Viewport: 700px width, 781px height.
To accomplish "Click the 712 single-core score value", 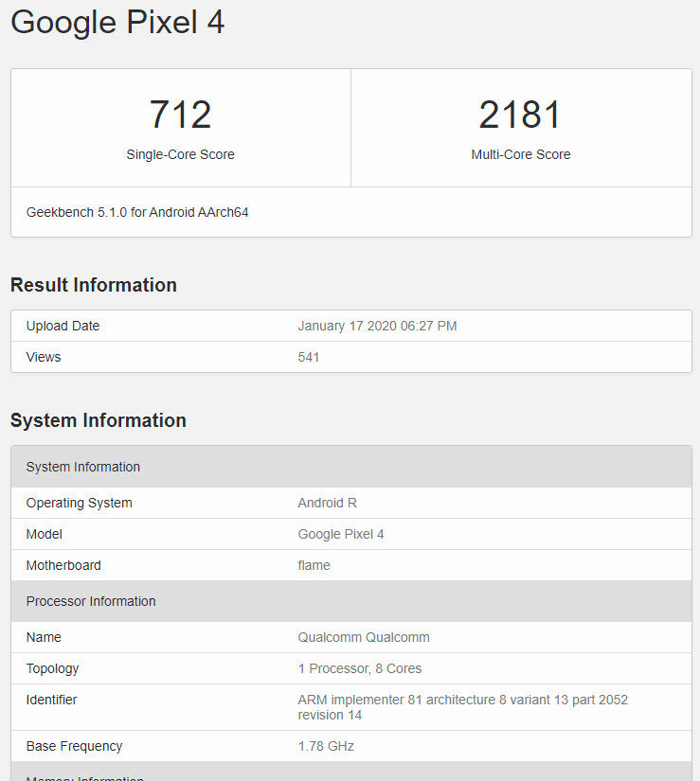I will (180, 115).
